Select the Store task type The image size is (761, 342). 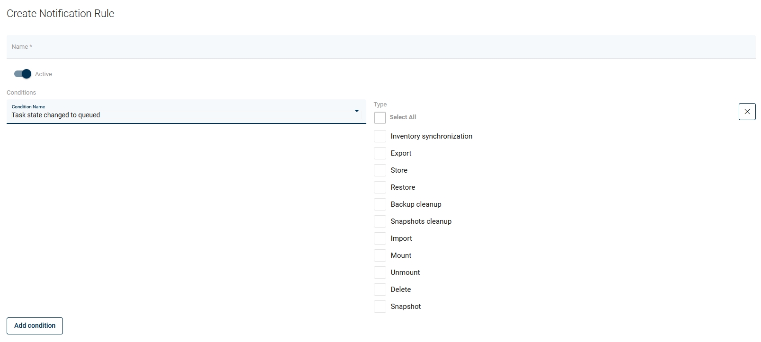[x=380, y=170]
